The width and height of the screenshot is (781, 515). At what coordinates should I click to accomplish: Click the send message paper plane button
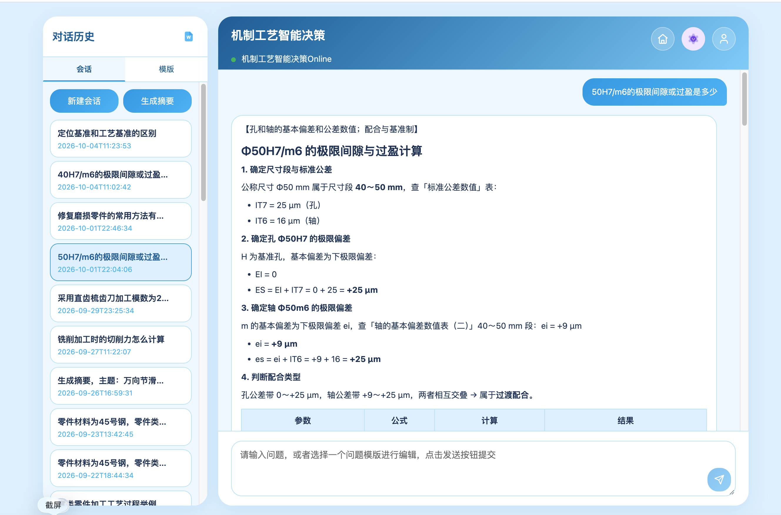719,479
